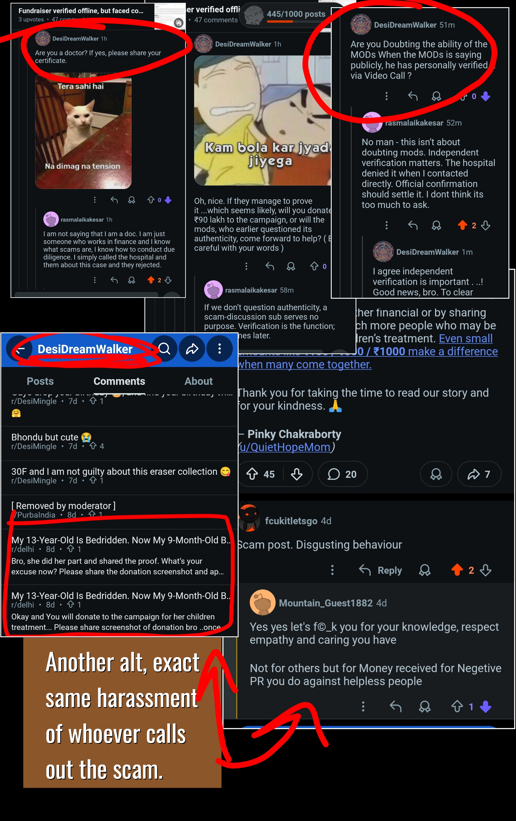The image size is (516, 821).
Task: Open the 20 comments on post
Action: [342, 474]
